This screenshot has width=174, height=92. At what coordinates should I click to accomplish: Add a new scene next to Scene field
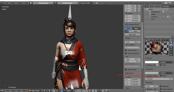(x=74, y=3)
